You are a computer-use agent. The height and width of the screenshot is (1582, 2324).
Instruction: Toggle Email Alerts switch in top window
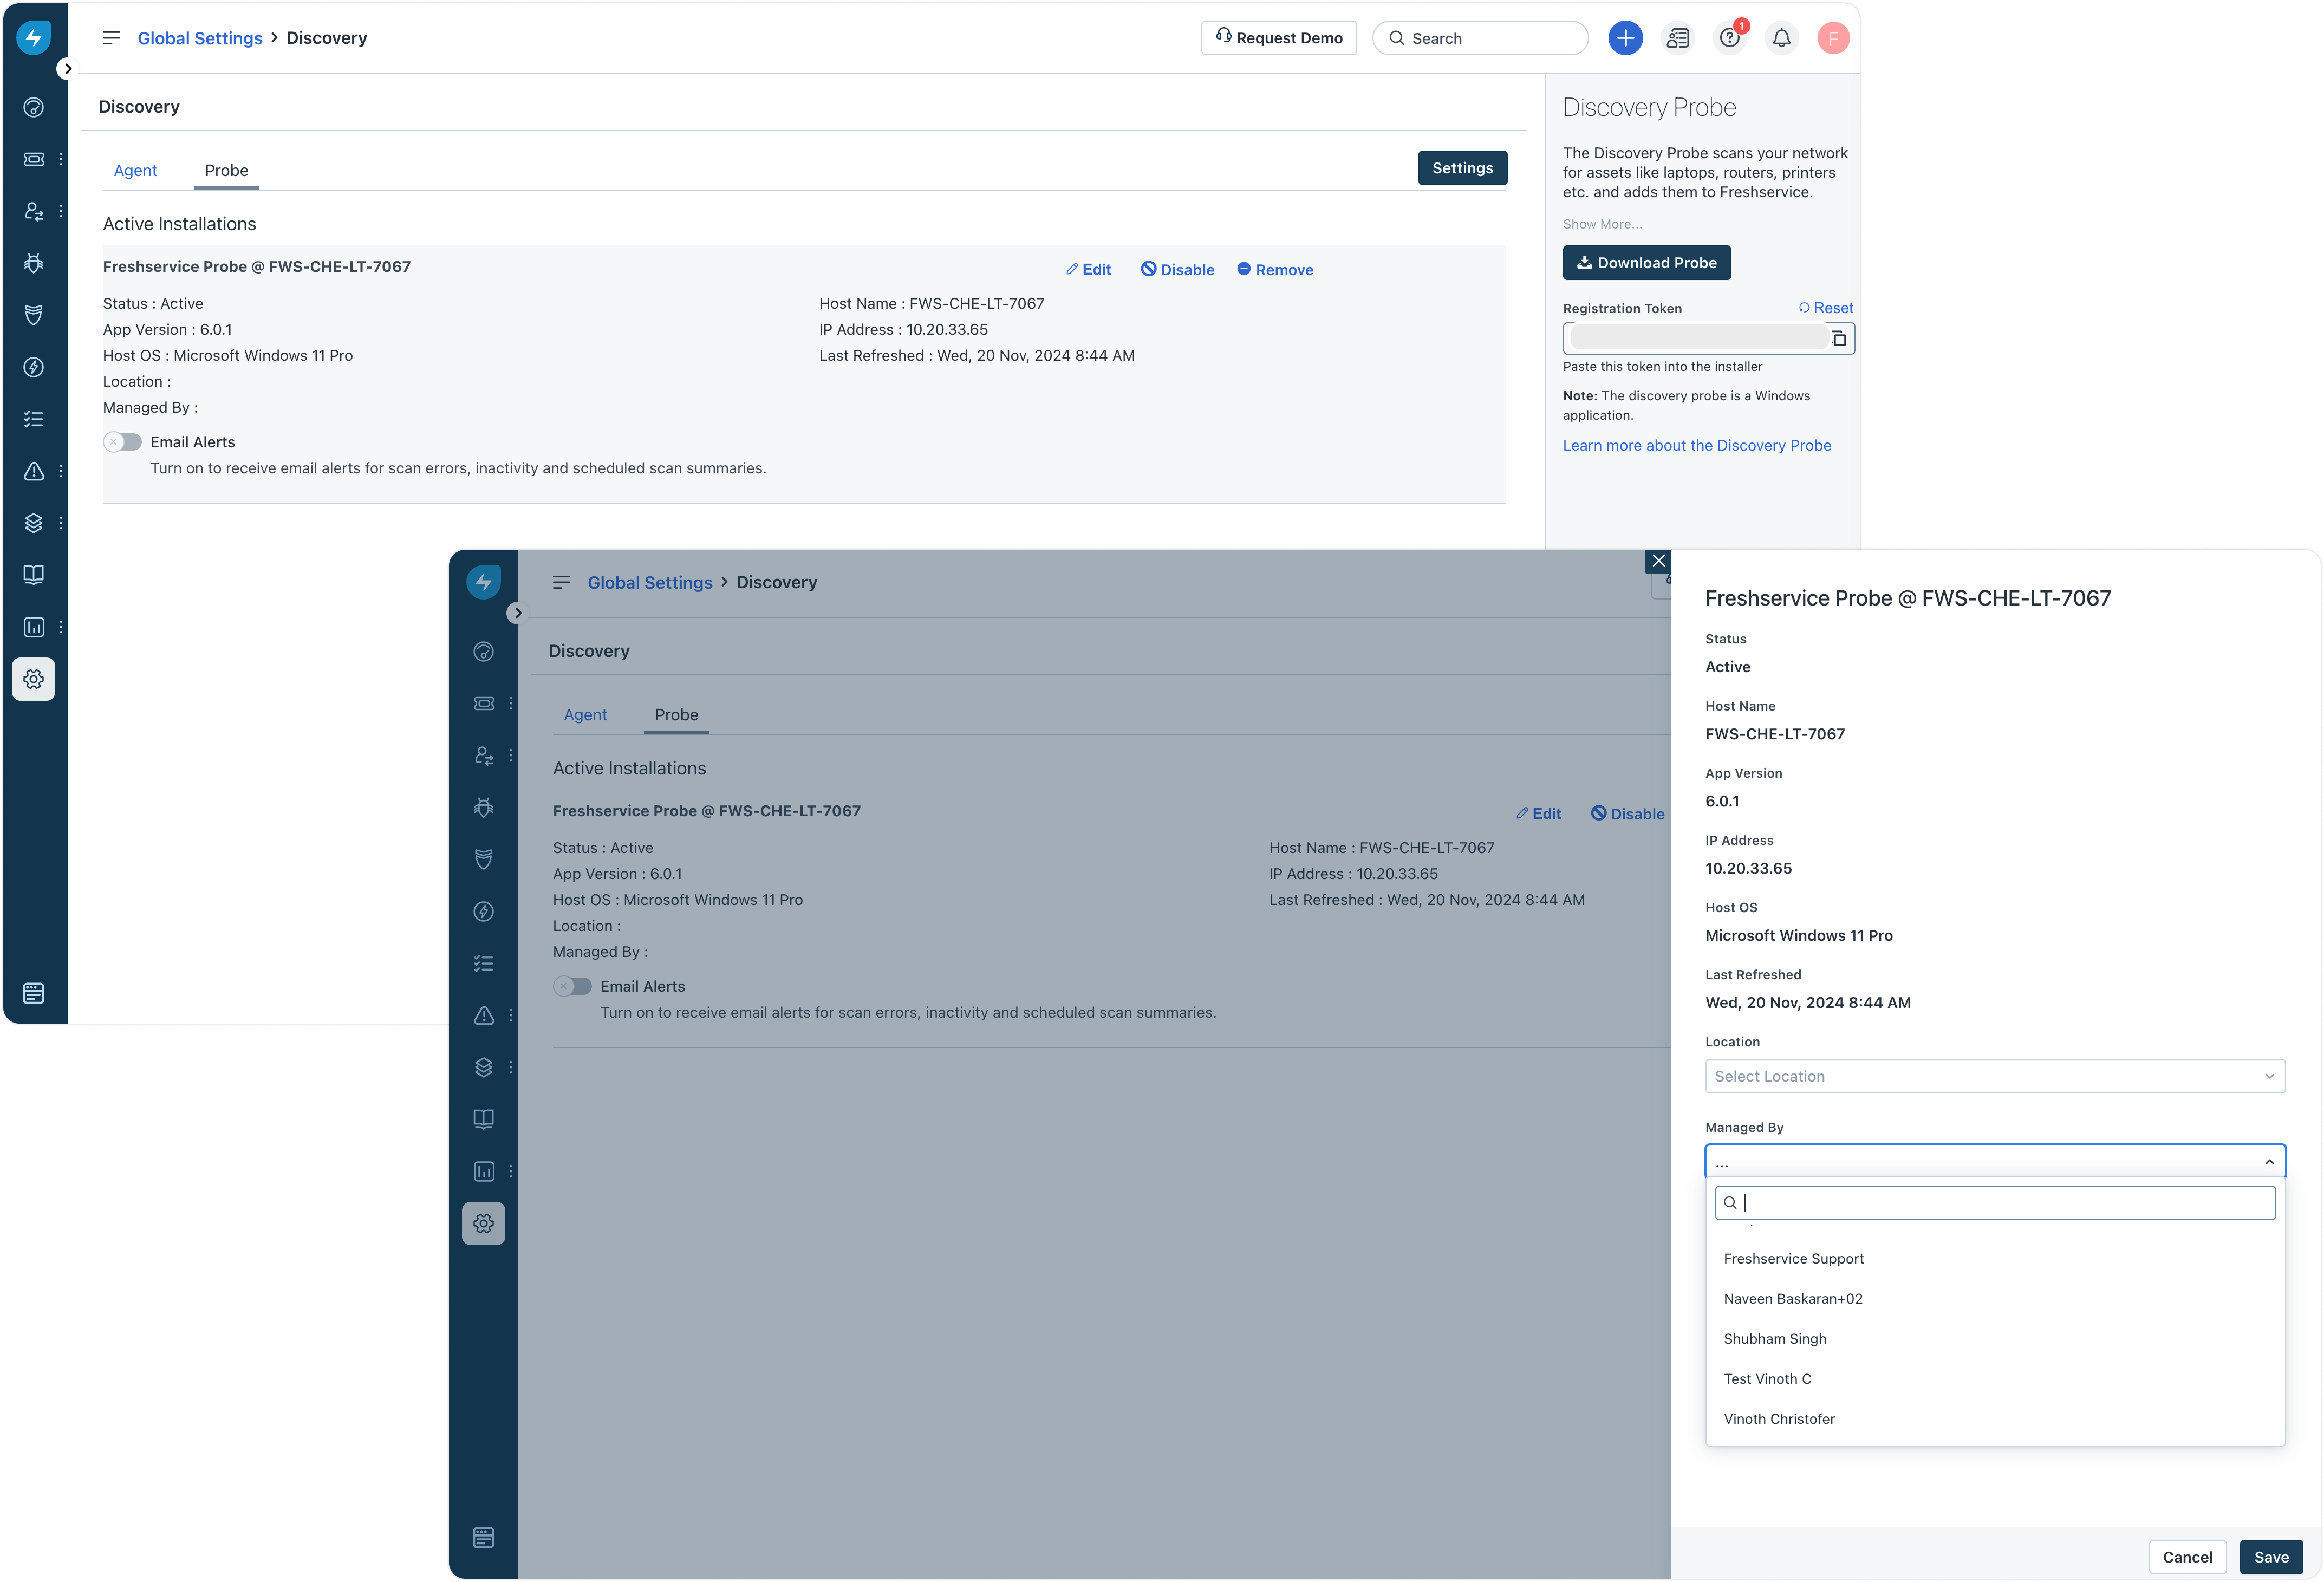123,442
